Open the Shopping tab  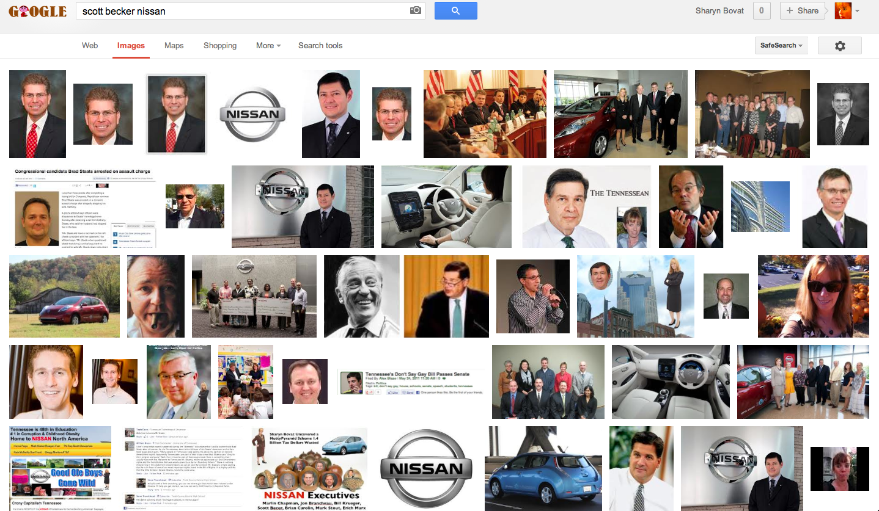coord(220,46)
